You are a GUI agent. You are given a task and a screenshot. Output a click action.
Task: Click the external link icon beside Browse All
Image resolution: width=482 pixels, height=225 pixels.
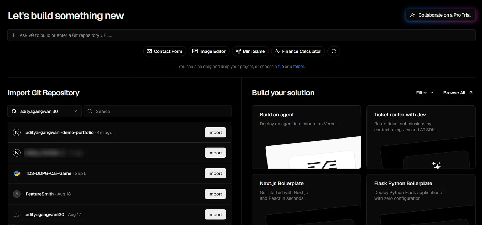coord(471,93)
